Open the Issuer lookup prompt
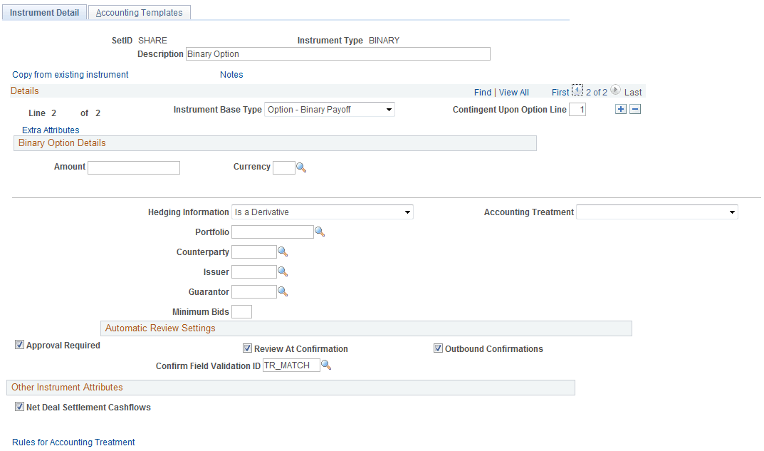The image size is (764, 451). coord(283,271)
